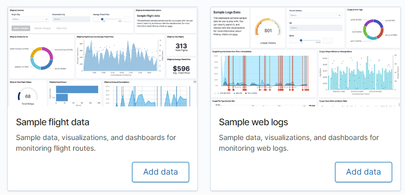The width and height of the screenshot is (405, 195).
Task: Select the Sample web logs title
Action: tap(254, 122)
